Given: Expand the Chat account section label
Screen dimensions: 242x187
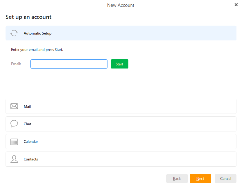Looking at the screenshot, I should click(27, 124).
